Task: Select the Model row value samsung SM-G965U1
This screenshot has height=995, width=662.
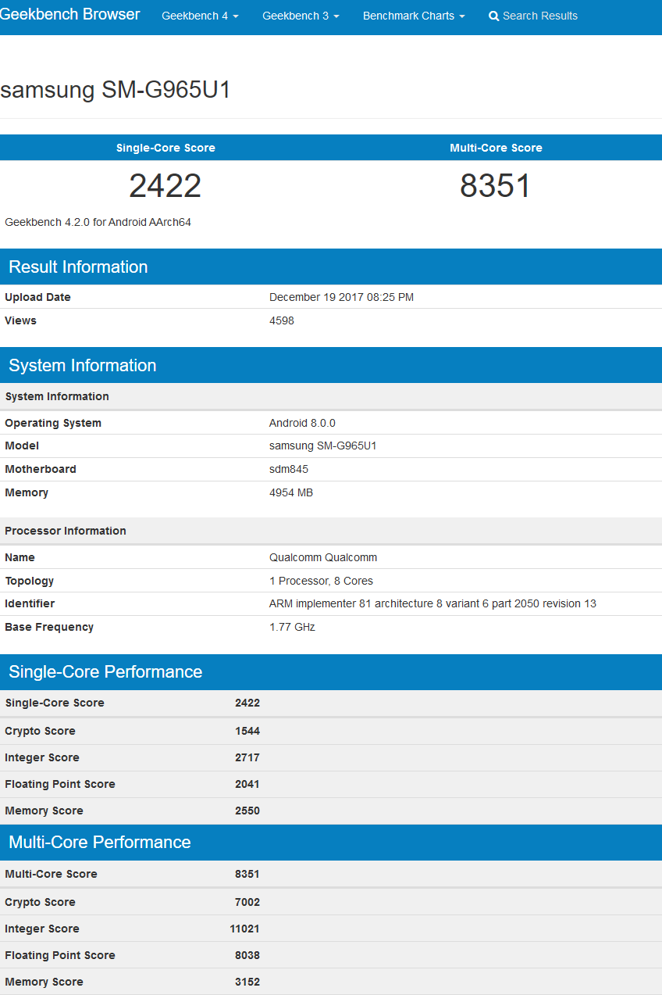Action: click(x=323, y=446)
